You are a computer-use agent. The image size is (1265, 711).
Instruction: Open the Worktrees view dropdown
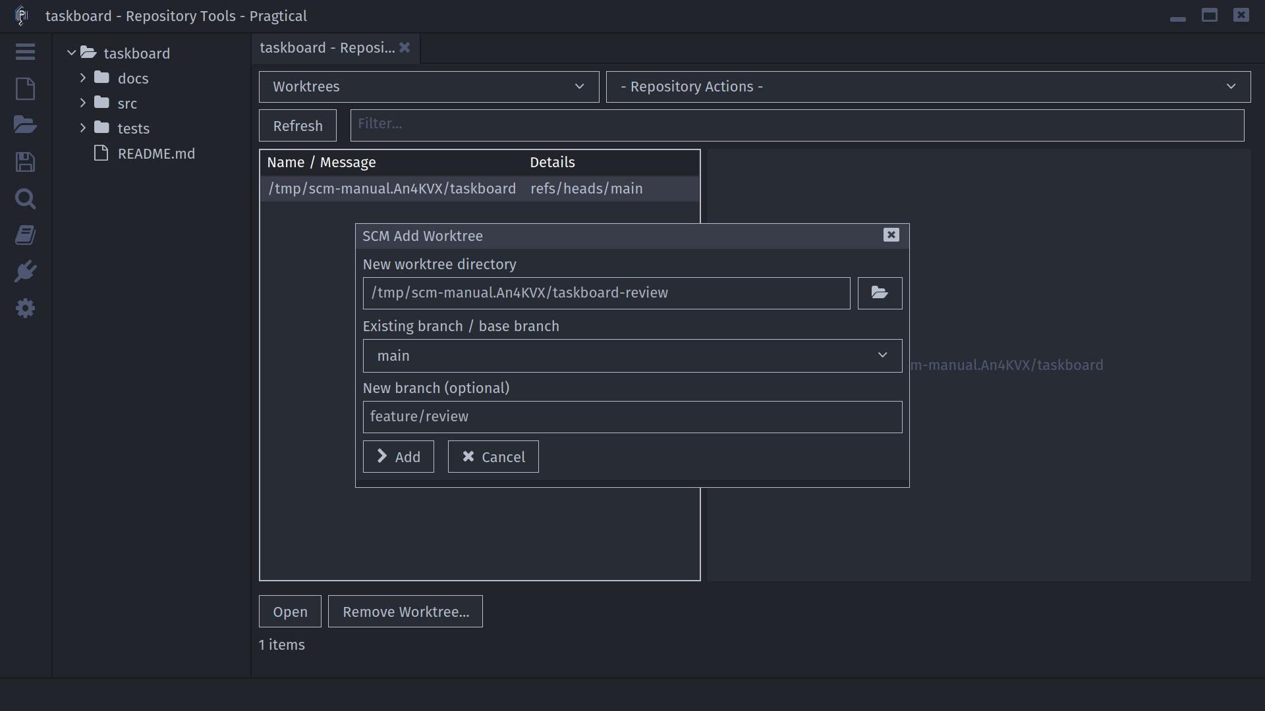(x=429, y=87)
